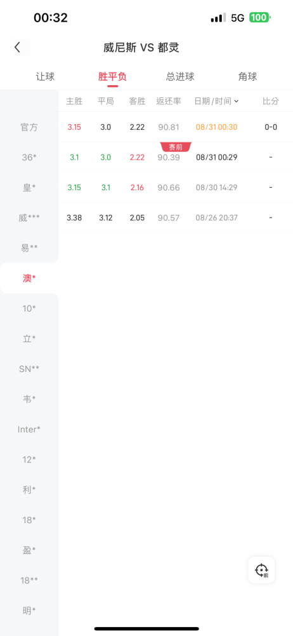The image size is (293, 636).
Task: Choose 皇* bookmaker from sidebar
Action: [29, 188]
